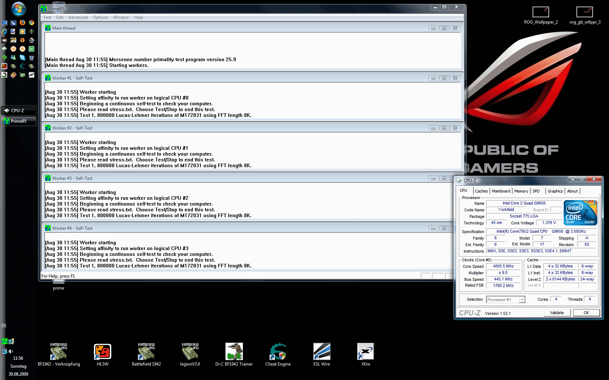609x380 pixels.
Task: Switch to the Caches tab in CPU-Z
Action: (481, 191)
